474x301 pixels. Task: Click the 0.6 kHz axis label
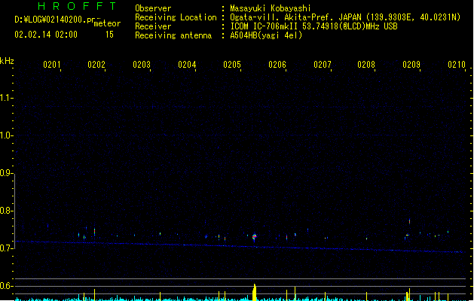pos(6,286)
